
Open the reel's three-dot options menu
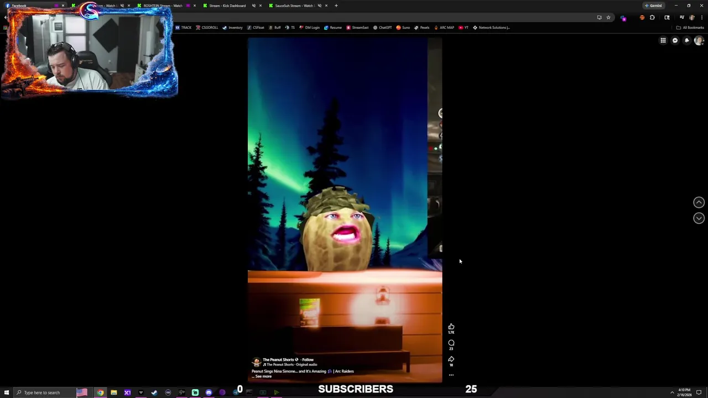451,375
